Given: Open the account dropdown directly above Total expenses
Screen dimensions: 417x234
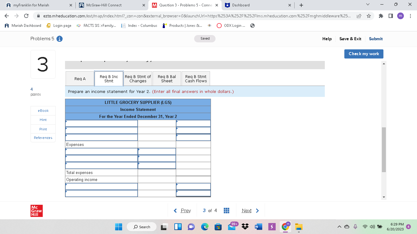Looking at the screenshot, I should [x=101, y=165].
